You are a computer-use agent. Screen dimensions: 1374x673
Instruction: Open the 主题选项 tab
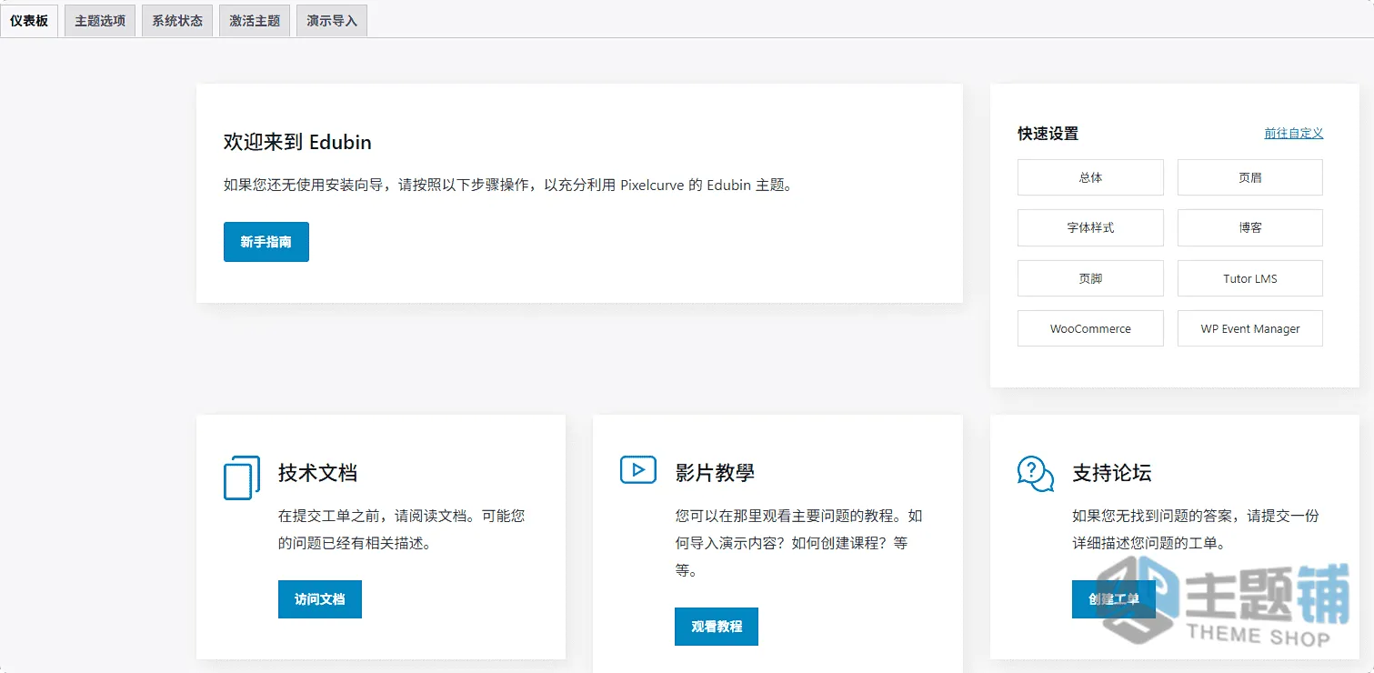[x=100, y=21]
